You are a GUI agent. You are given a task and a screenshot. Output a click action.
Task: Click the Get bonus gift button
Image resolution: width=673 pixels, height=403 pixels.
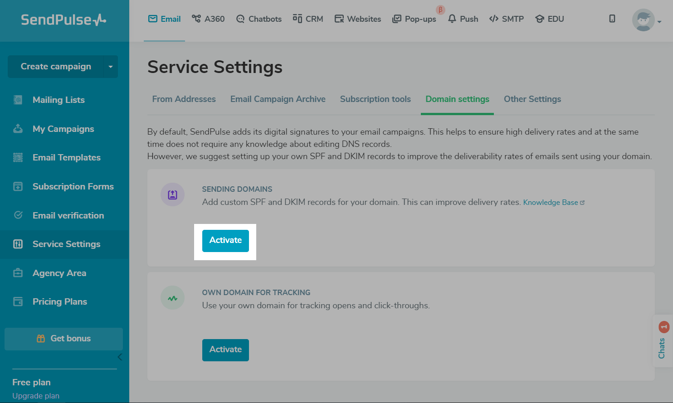[63, 339]
